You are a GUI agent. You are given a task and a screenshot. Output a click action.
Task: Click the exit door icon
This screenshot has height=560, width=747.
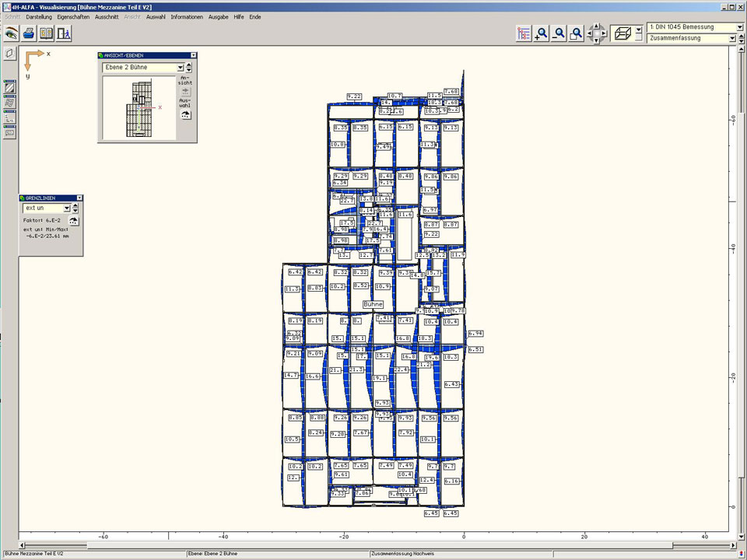(x=65, y=33)
